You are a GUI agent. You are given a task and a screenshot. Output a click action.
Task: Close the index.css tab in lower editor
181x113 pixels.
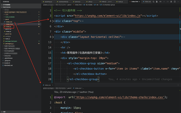pos(52,85)
